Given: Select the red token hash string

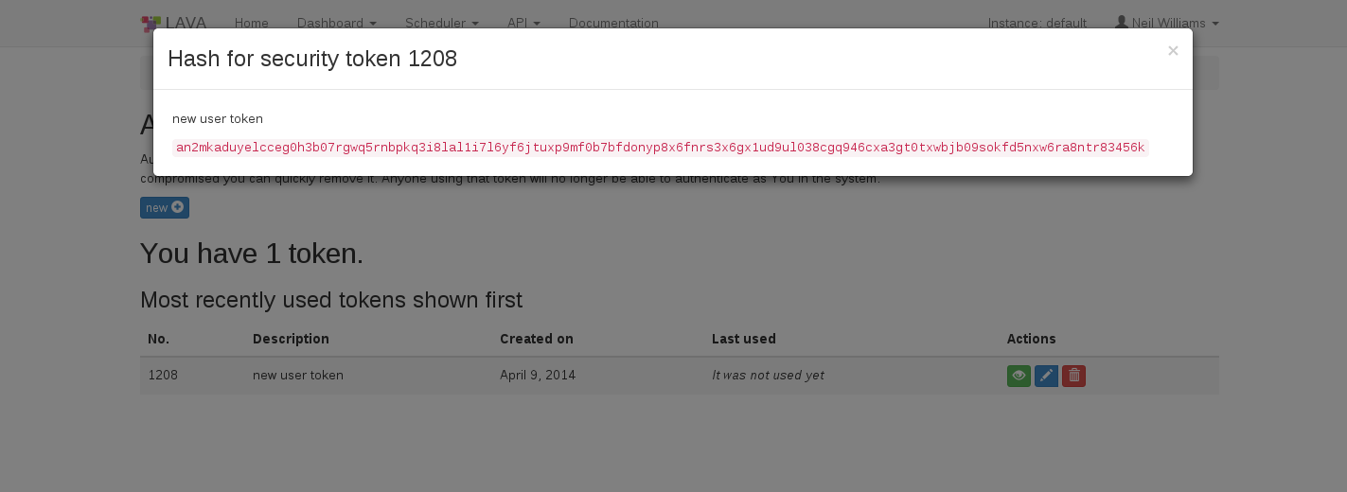Looking at the screenshot, I should click(660, 148).
